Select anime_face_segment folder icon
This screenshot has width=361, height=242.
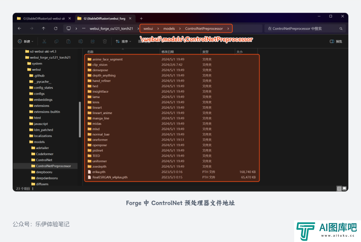tap(90, 59)
